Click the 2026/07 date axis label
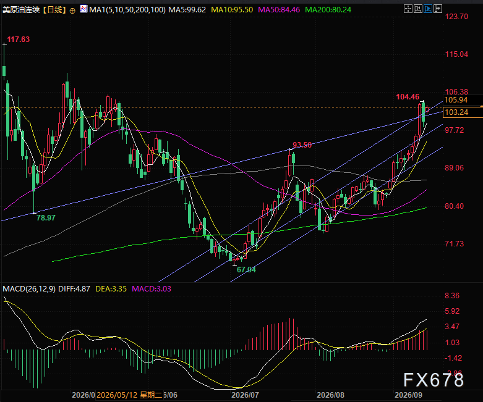This screenshot has width=483, height=402. click(245, 395)
